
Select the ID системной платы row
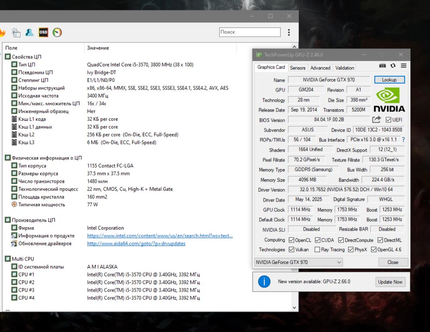[119, 267]
